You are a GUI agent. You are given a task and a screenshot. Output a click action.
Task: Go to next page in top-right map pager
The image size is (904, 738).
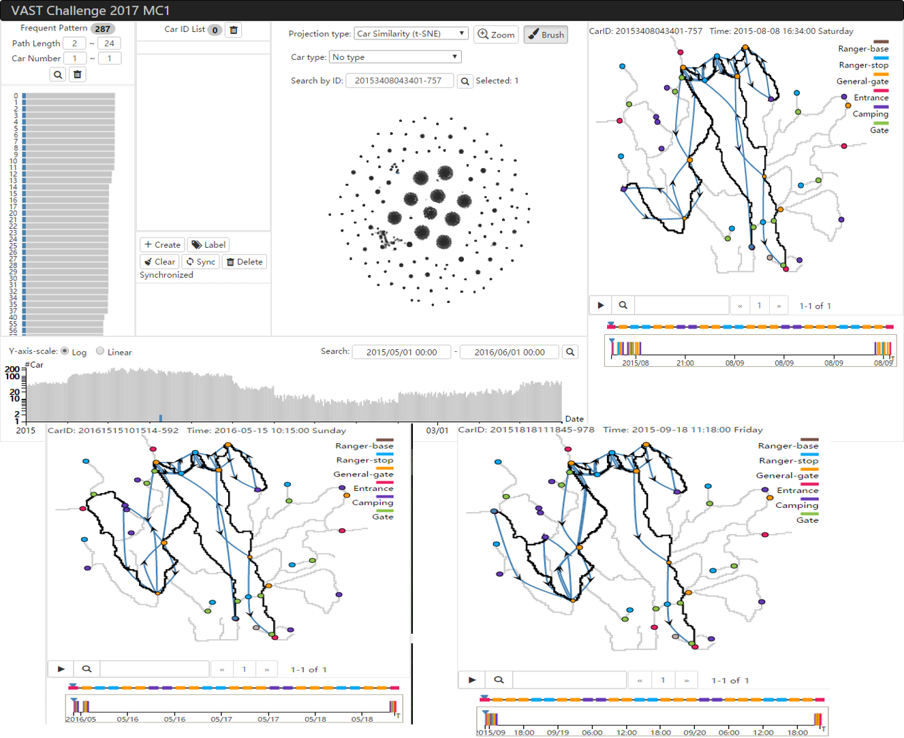click(x=779, y=306)
